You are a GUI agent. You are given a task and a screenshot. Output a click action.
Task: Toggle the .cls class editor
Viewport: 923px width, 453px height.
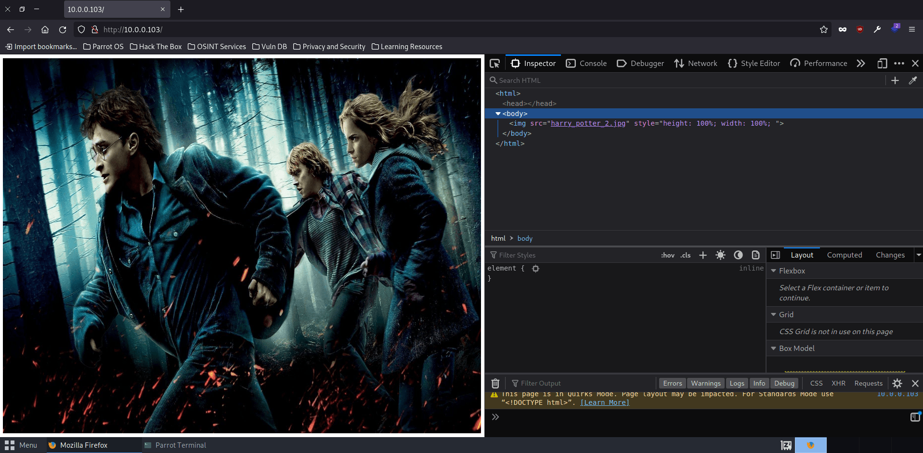tap(685, 255)
